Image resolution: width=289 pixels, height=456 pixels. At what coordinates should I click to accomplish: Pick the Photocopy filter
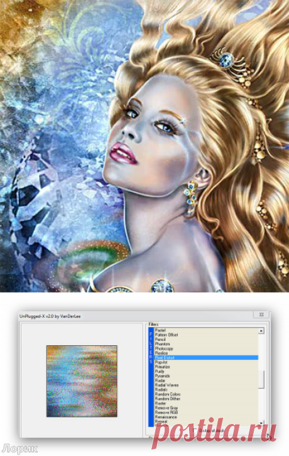pos(164,348)
